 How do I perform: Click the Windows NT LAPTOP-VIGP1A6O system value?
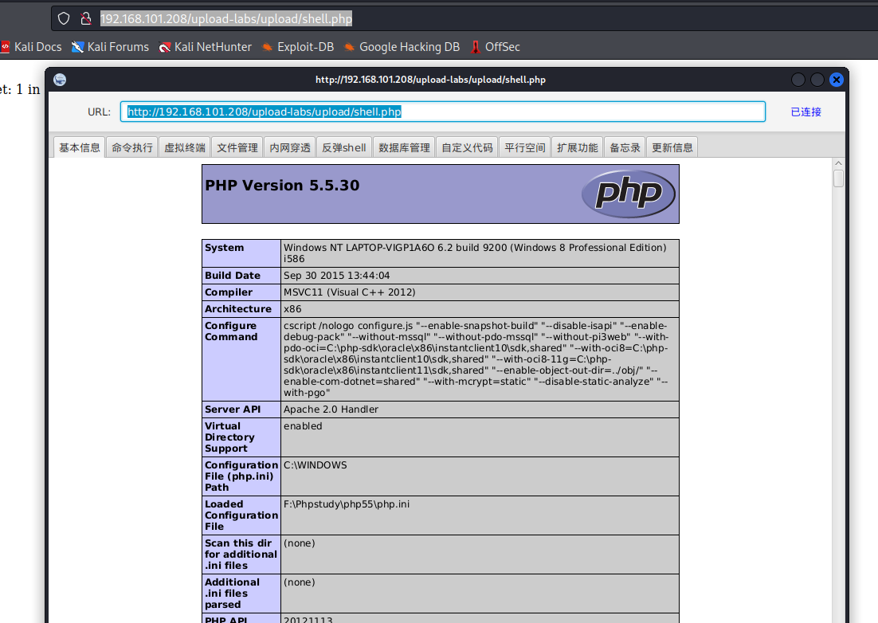(475, 253)
